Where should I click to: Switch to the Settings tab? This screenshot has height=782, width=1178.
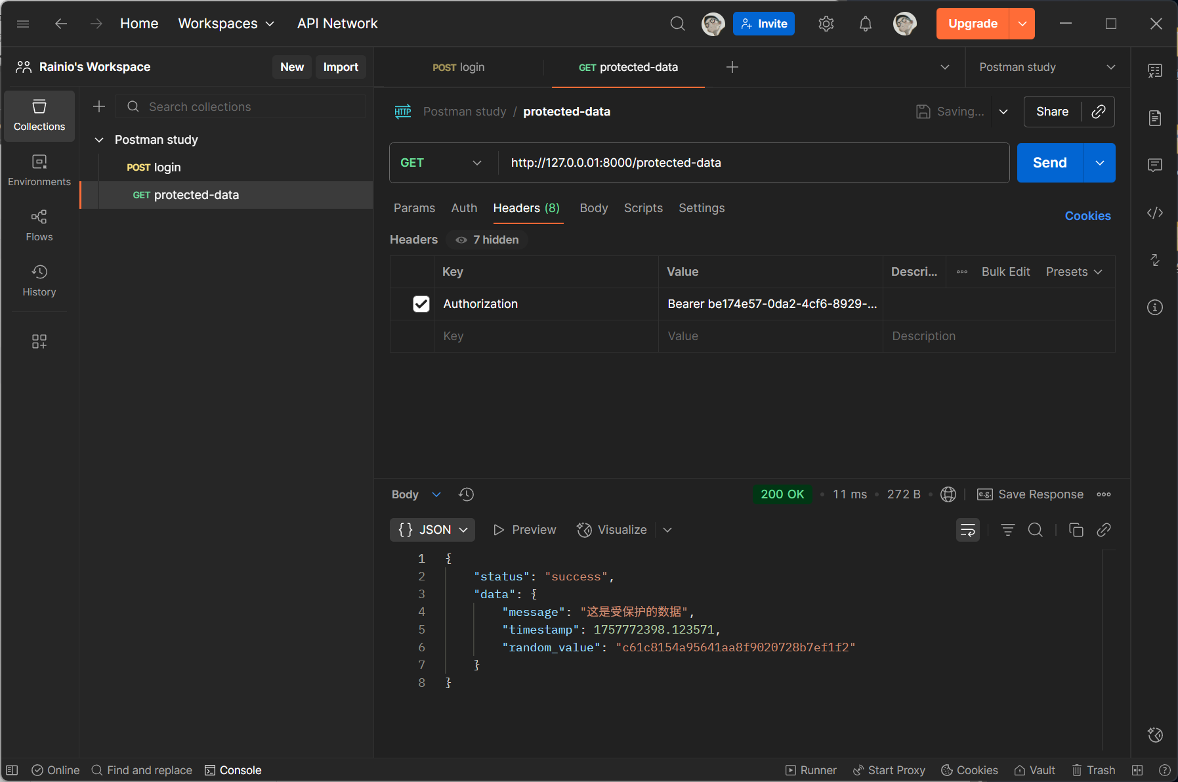702,208
